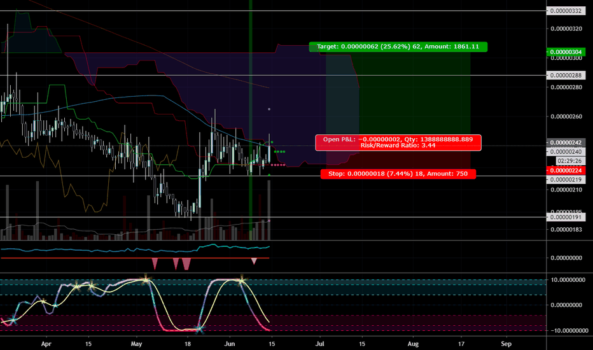Click the rightmost pink triangle marker in the indicator pane
Image resolution: width=593 pixels, height=350 pixels.
click(x=254, y=261)
